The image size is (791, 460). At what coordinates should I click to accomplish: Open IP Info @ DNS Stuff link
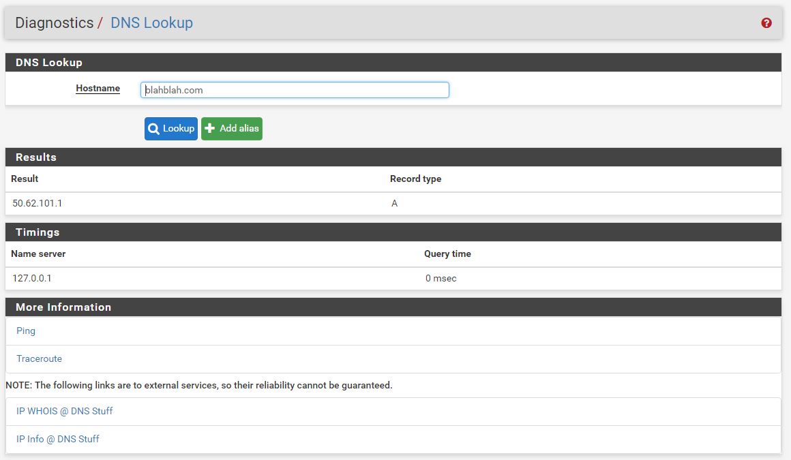coord(57,440)
